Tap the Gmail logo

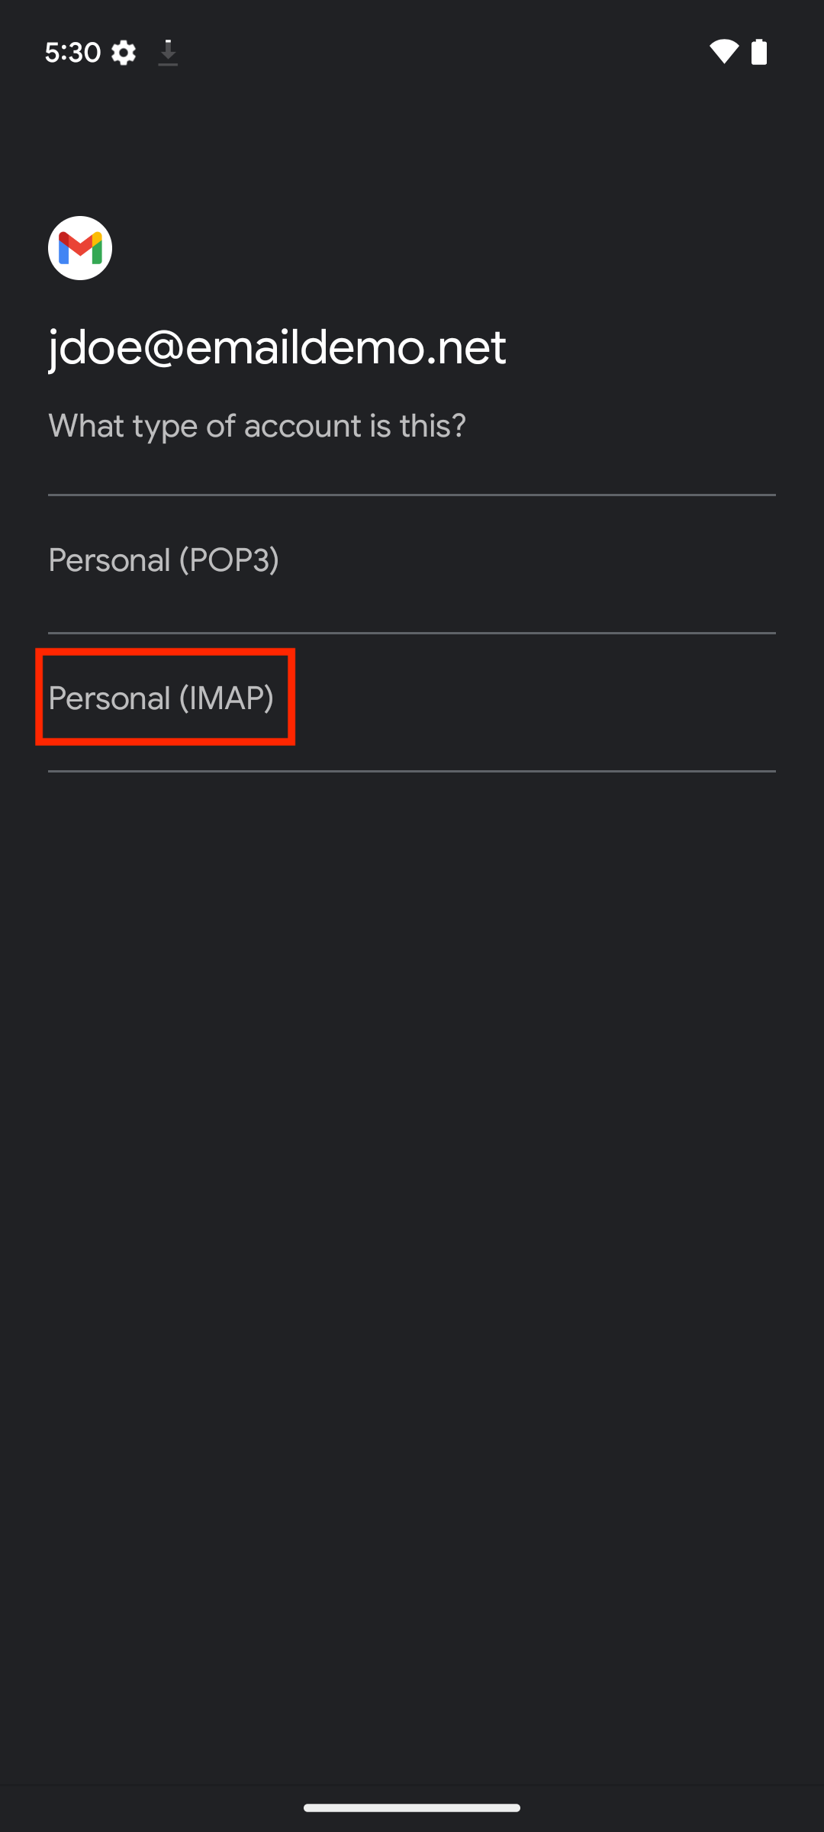point(80,248)
